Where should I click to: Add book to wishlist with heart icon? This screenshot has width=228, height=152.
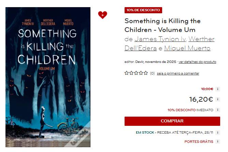coord(102,15)
